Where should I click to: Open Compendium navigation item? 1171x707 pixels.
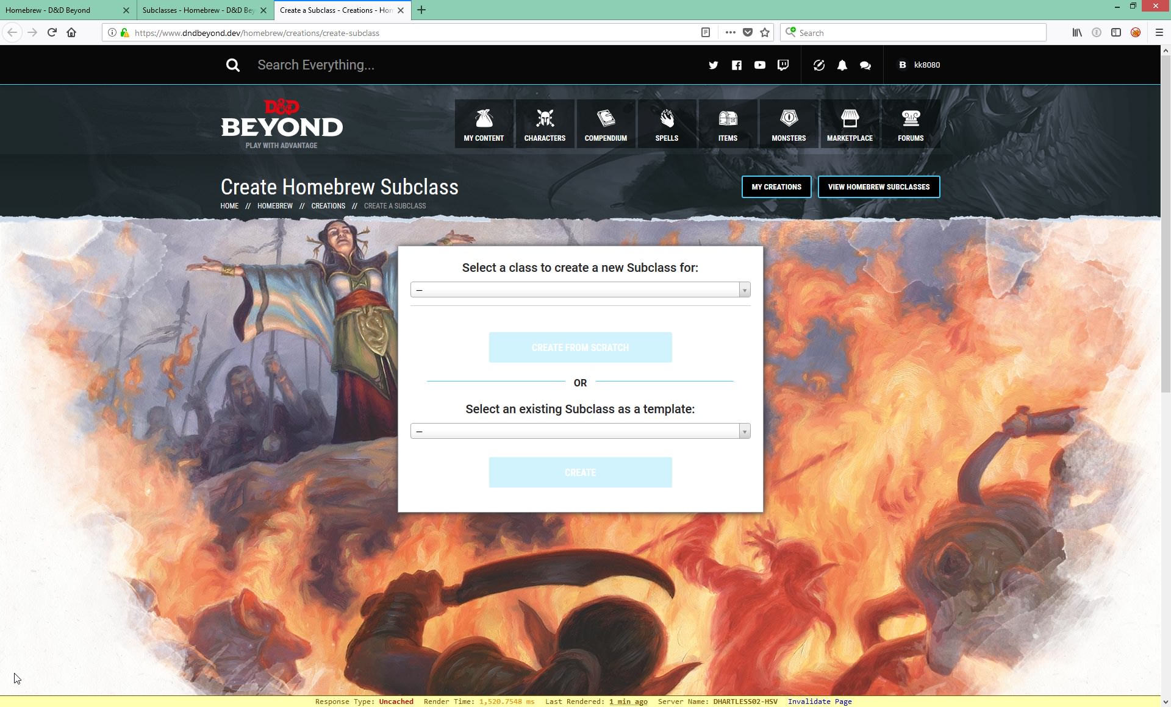[606, 124]
